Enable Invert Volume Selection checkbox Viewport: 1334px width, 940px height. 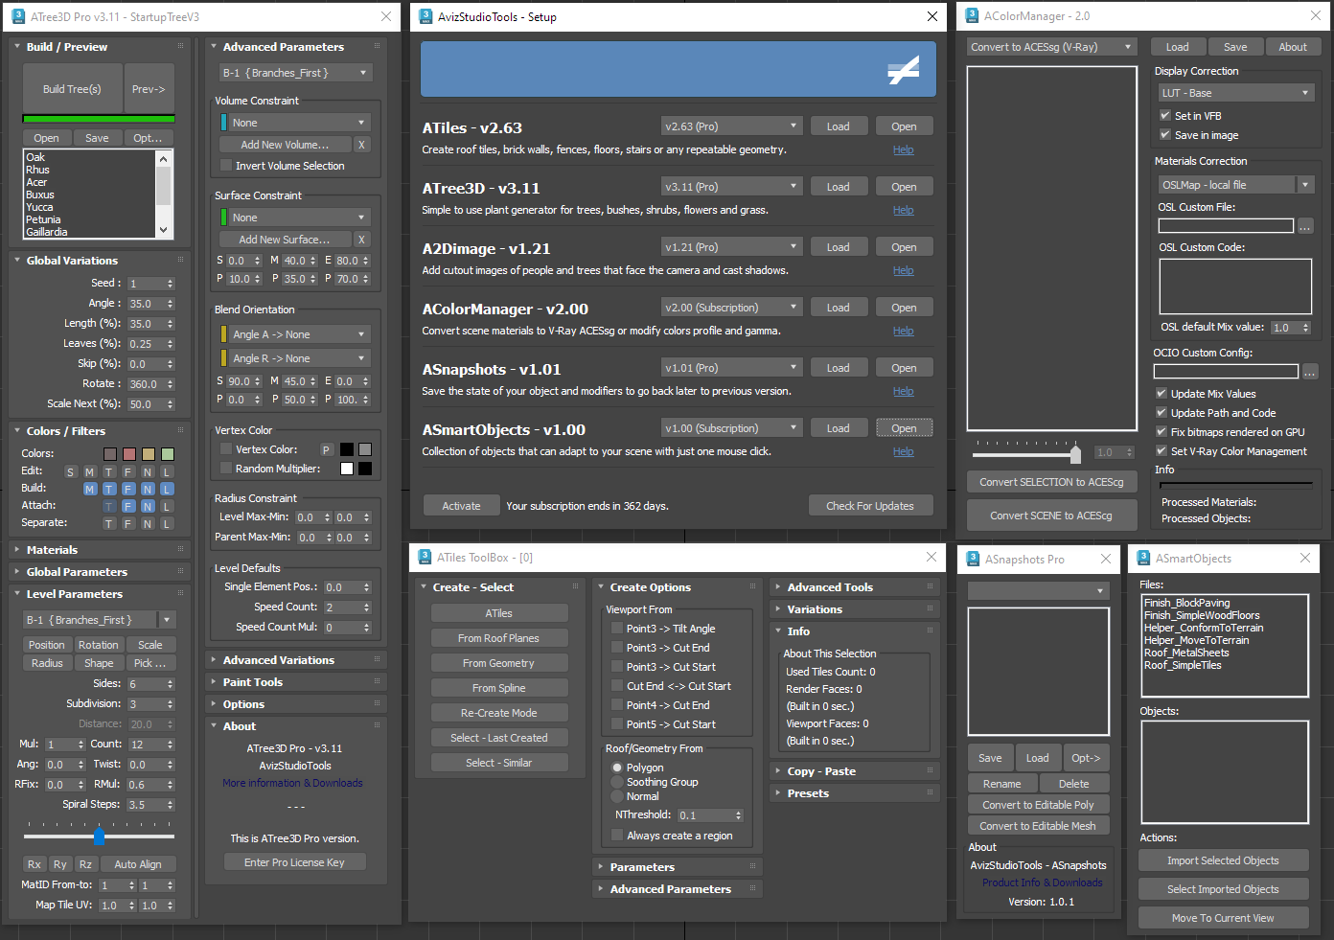pyautogui.click(x=226, y=166)
